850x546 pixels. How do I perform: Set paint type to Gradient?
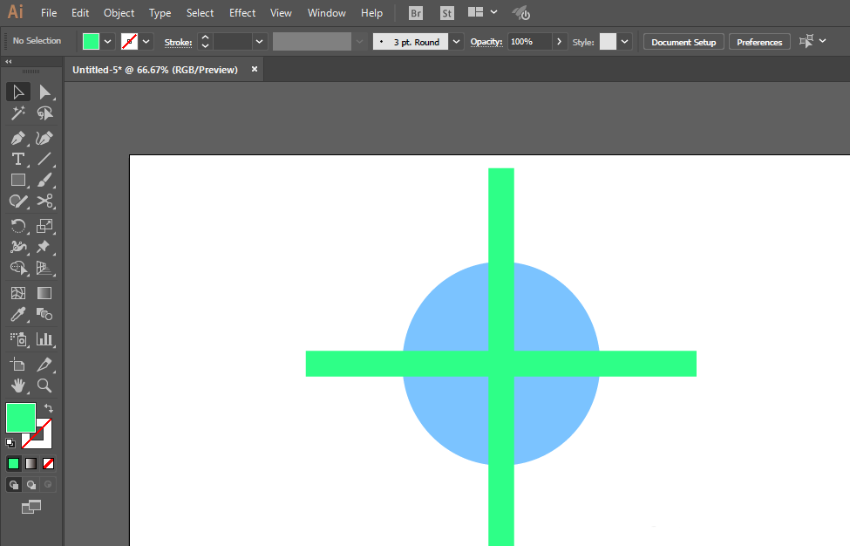tap(31, 464)
